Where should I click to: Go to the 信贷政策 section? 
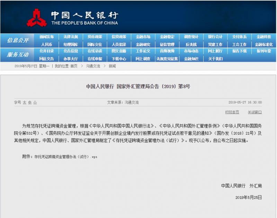click(x=119, y=37)
